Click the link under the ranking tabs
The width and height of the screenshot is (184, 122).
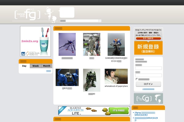(48, 71)
